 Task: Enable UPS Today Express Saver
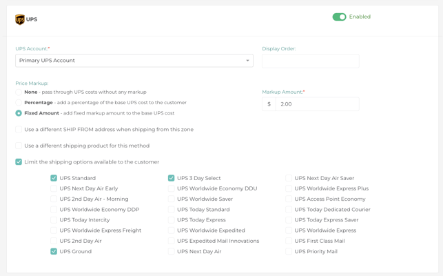(x=289, y=220)
